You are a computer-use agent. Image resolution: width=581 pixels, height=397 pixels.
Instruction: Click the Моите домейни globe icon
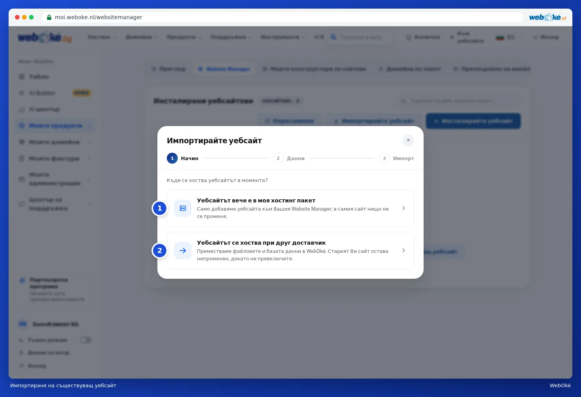22,142
